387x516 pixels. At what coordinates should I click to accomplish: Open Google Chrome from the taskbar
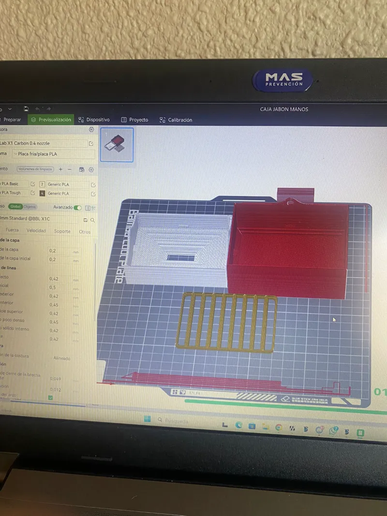pyautogui.click(x=279, y=427)
